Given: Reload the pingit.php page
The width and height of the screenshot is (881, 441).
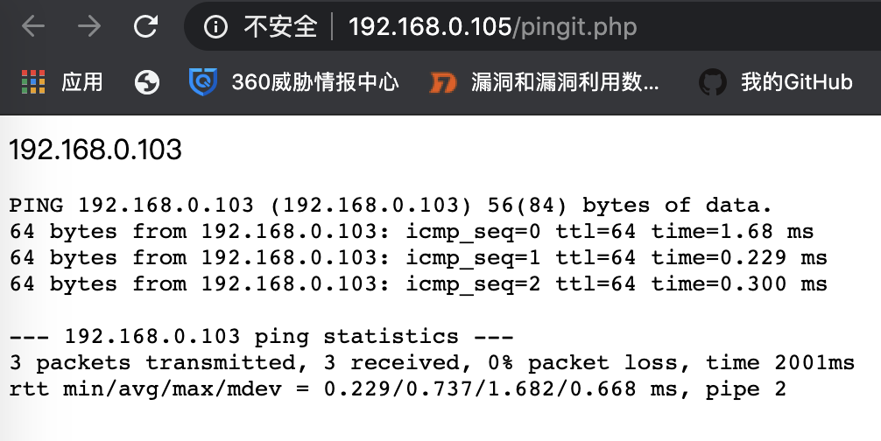Looking at the screenshot, I should 146,27.
